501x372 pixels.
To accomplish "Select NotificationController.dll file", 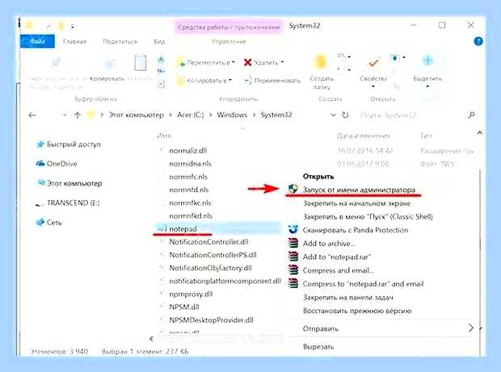I will click(x=208, y=242).
